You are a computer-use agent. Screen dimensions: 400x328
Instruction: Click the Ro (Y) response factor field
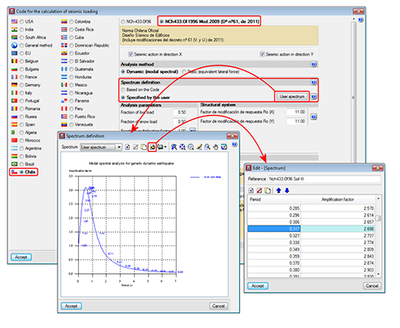(297, 121)
